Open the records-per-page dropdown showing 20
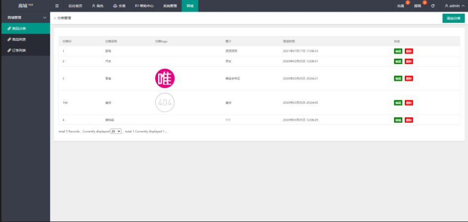 click(x=116, y=131)
